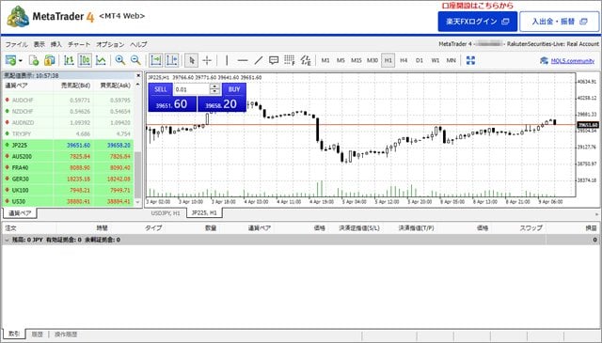Click the lot volume input field
The width and height of the screenshot is (602, 343).
pyautogui.click(x=191, y=89)
